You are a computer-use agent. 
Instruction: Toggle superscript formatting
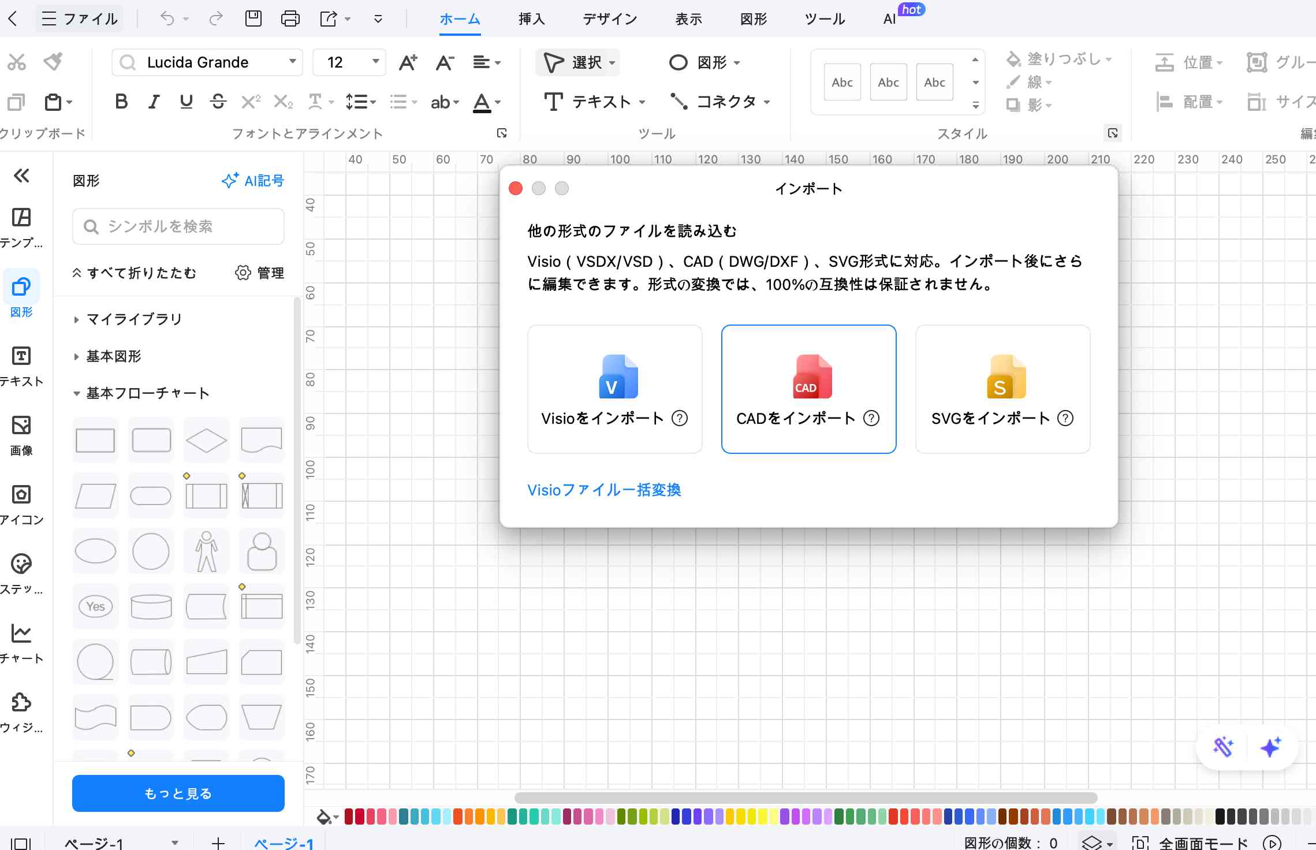pyautogui.click(x=251, y=102)
